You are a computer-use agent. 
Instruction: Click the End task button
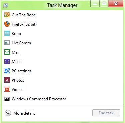click(x=106, y=113)
